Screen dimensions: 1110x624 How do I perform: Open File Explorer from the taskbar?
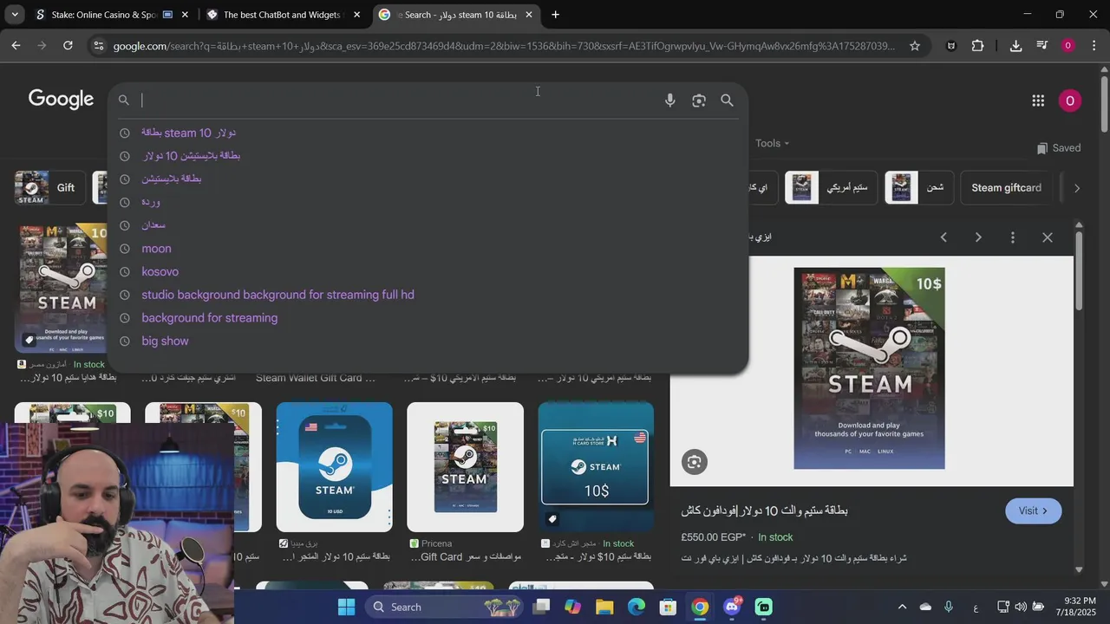pyautogui.click(x=604, y=607)
